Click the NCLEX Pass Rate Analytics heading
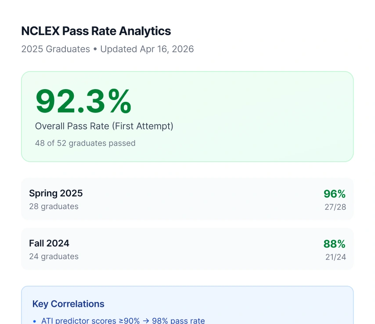This screenshot has width=375, height=324. coord(96,31)
